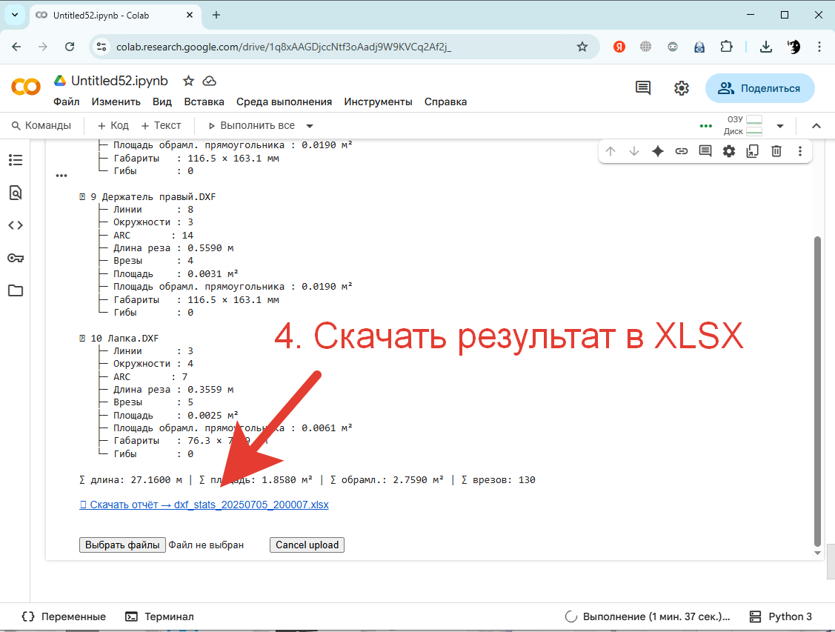The height and width of the screenshot is (632, 835).
Task: Move the cell up with arrow icon
Action: pos(610,150)
